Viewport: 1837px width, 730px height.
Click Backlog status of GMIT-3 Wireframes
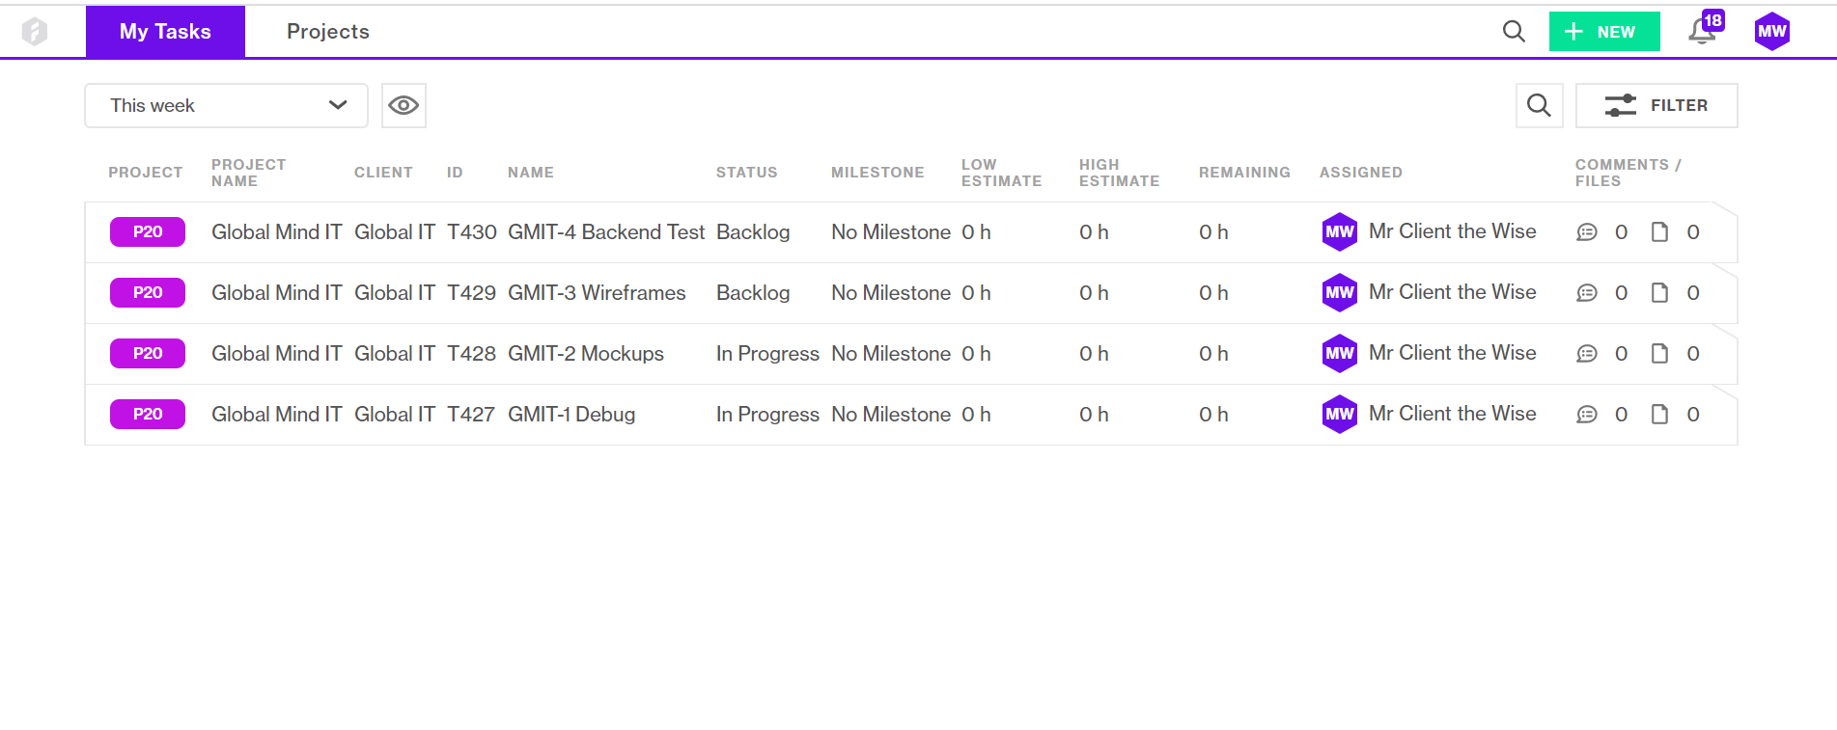click(753, 293)
